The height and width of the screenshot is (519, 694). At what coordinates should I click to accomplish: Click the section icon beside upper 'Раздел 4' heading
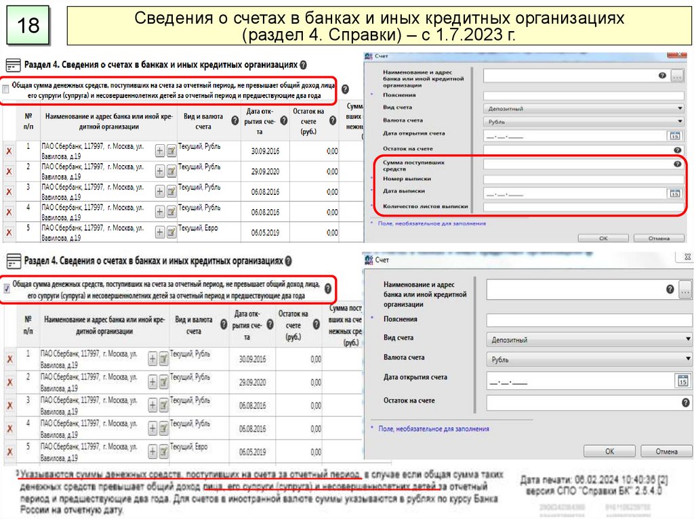tap(14, 65)
